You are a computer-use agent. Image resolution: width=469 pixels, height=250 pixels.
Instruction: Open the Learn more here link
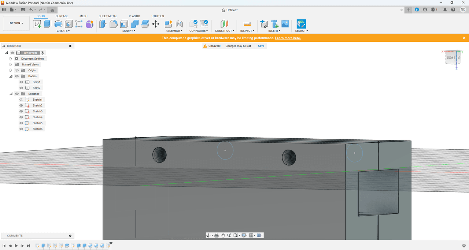288,38
